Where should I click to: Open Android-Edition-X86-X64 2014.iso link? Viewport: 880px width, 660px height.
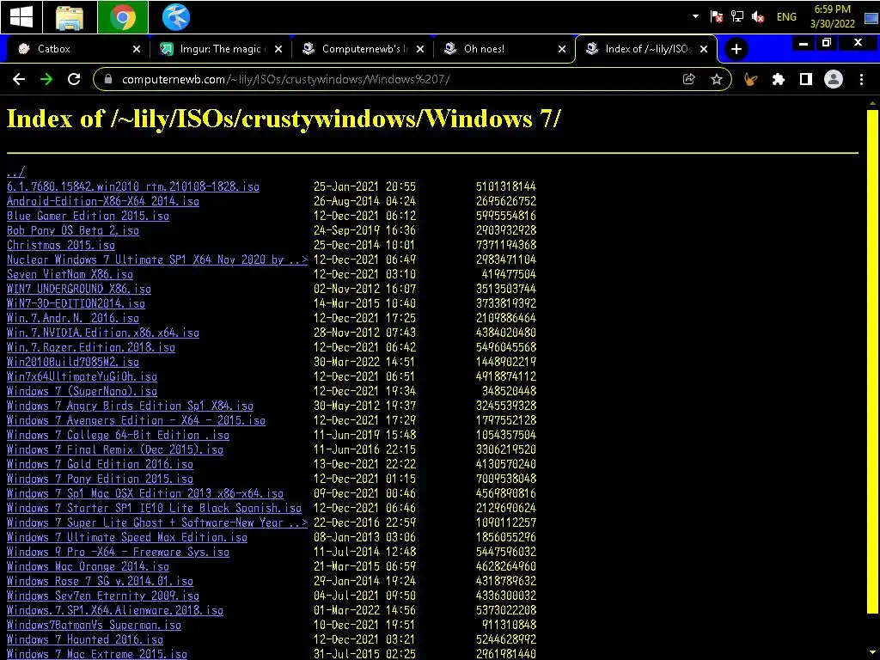103,201
